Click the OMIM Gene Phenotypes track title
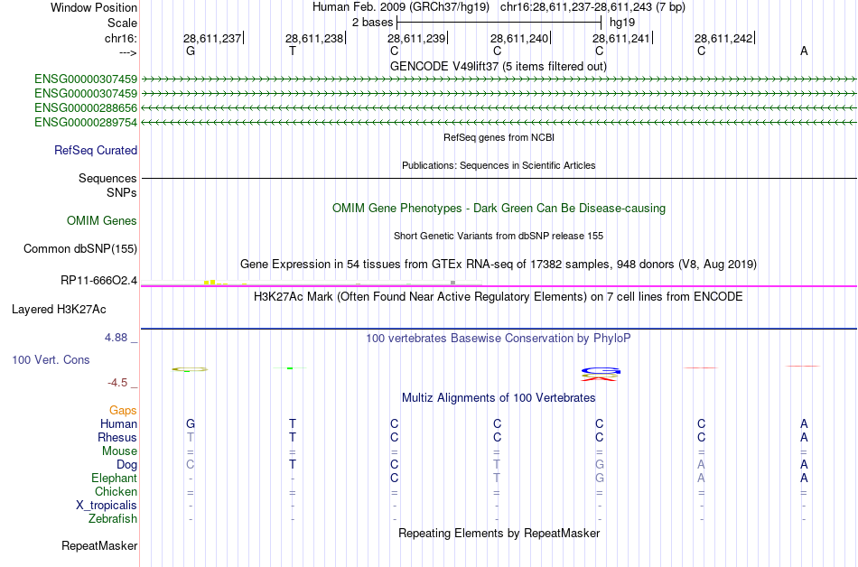 click(499, 209)
